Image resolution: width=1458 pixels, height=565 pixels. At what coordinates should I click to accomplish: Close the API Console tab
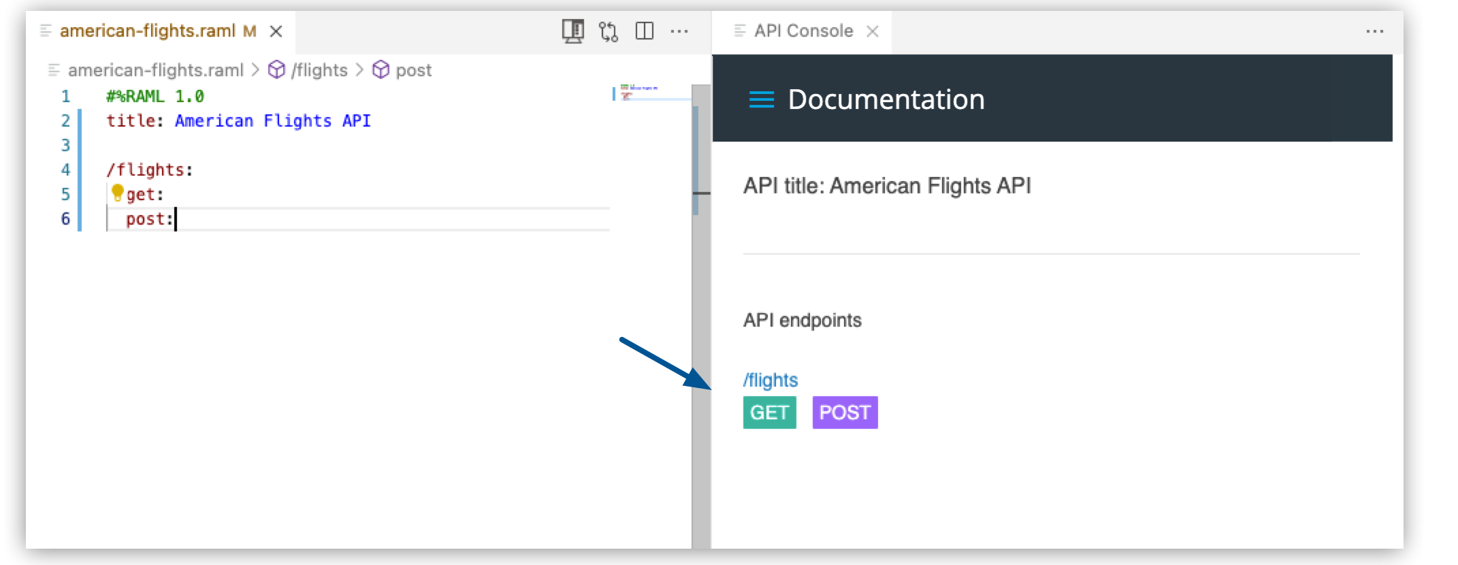(x=873, y=31)
